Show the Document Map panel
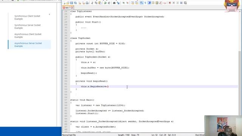The width and height of the screenshot is (242, 136). click(x=157, y=3)
